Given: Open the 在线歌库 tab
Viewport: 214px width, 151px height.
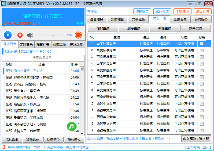Looking at the screenshot, I should tap(76, 45).
